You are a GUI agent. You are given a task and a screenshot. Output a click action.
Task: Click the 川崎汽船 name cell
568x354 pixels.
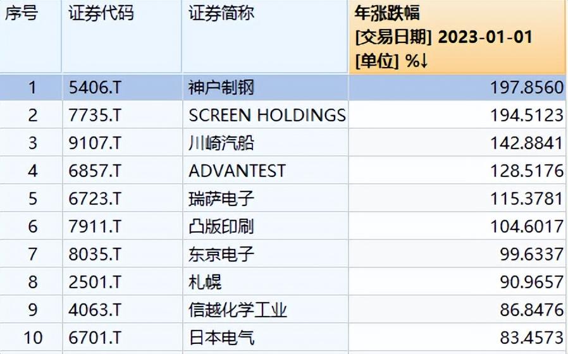tap(221, 143)
